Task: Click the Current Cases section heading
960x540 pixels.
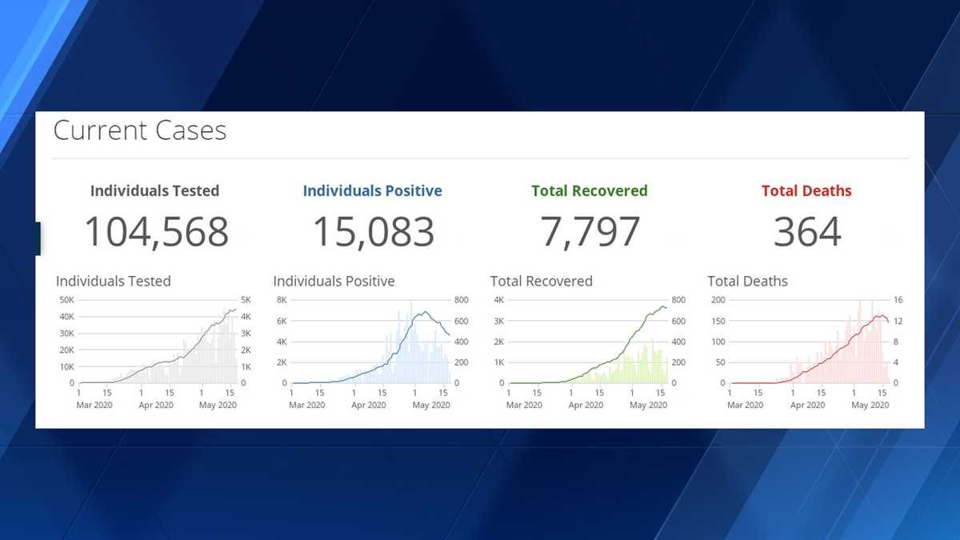Action: (x=140, y=130)
